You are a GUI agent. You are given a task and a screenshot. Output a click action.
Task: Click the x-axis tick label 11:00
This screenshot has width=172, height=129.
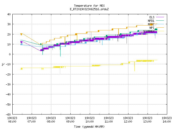coord(109,121)
